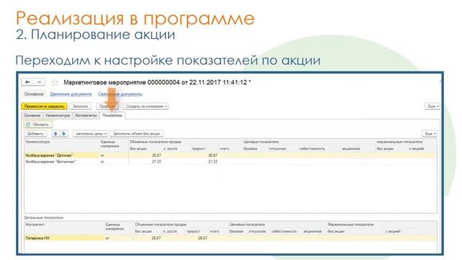The height and width of the screenshot is (260, 462).
Task: Select Пятерочка НН row in detail table
Action: pyautogui.click(x=231, y=238)
